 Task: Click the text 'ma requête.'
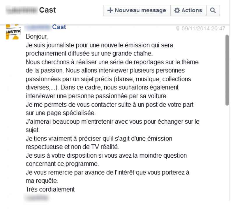point(42,181)
